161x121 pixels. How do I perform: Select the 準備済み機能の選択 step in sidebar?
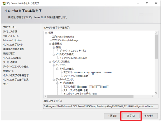click(x=14, y=49)
